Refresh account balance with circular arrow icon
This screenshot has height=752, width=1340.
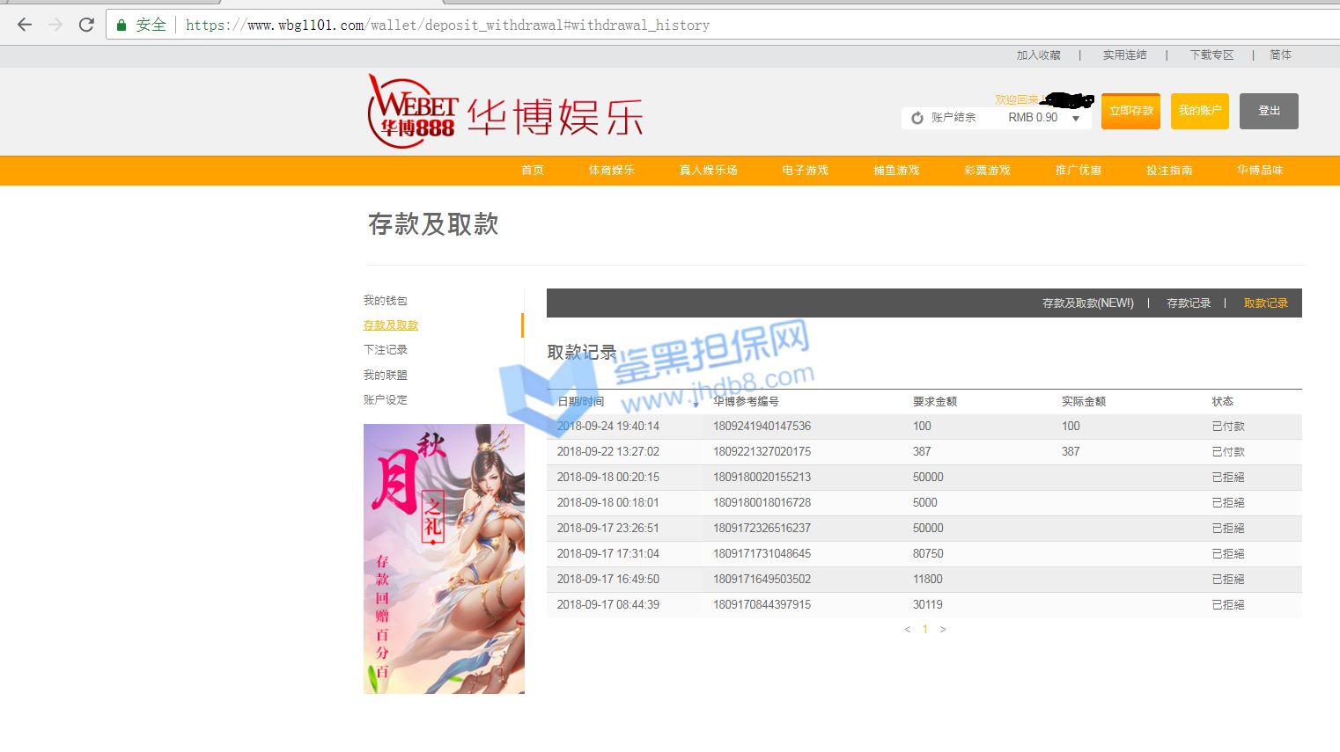point(917,118)
